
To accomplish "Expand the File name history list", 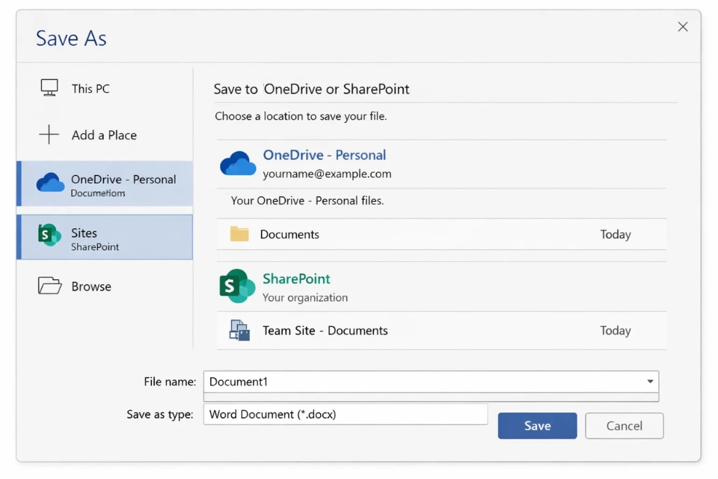I will [649, 382].
